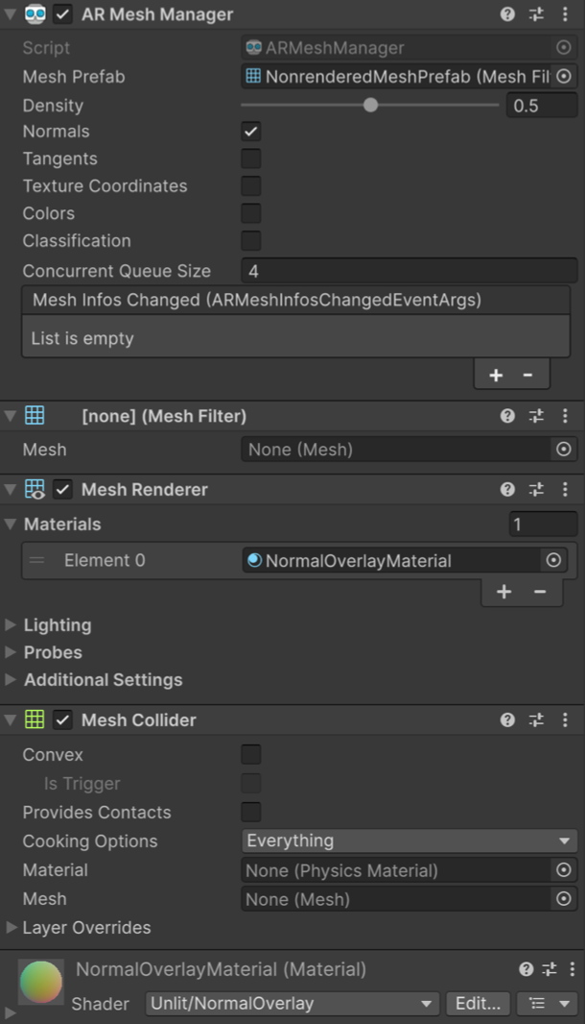
Task: Click the Edit button next to the shader
Action: tap(477, 1003)
